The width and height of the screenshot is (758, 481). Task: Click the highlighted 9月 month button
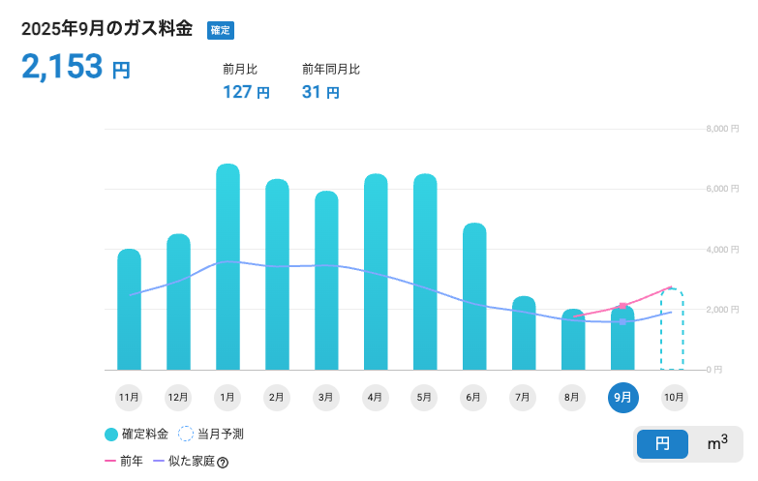(x=622, y=397)
